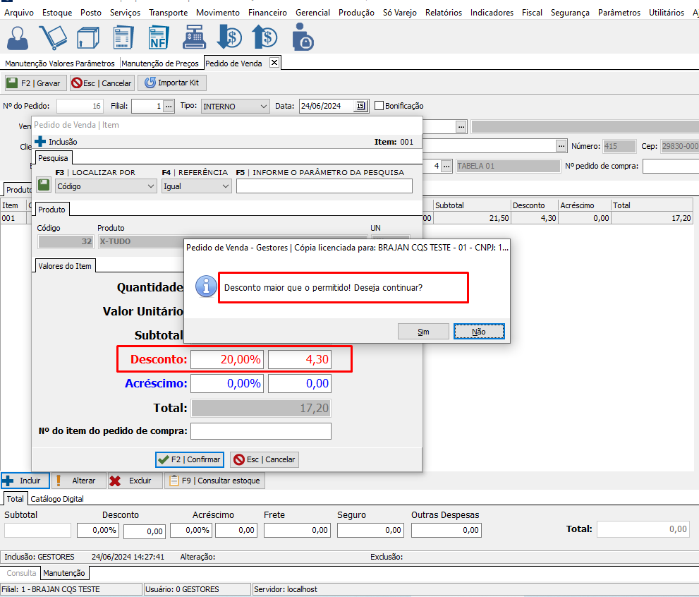Click the product box icon in toolbar

87,37
